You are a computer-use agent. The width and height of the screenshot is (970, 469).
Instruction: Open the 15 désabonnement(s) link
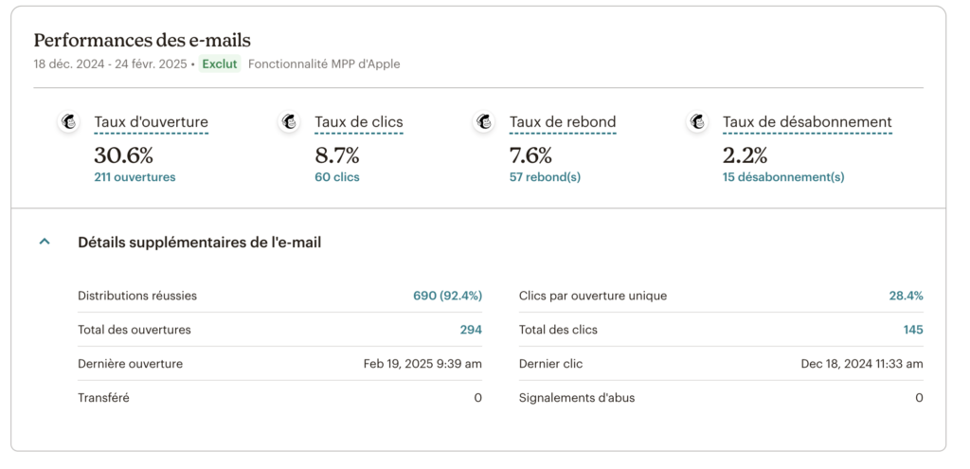pos(783,177)
